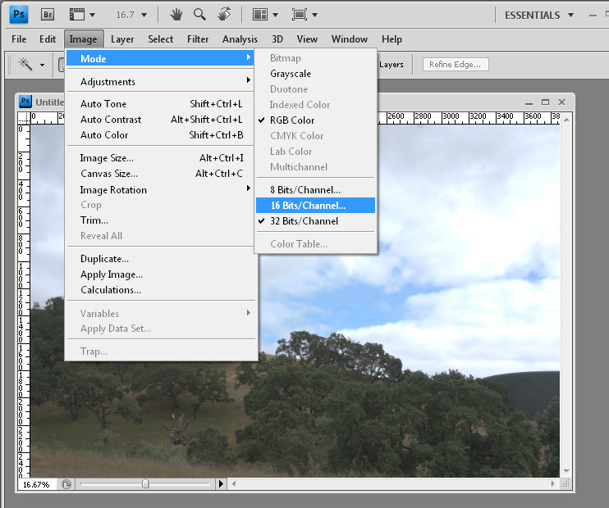Open the File menu
Screen dimensions: 609x508
(19, 39)
